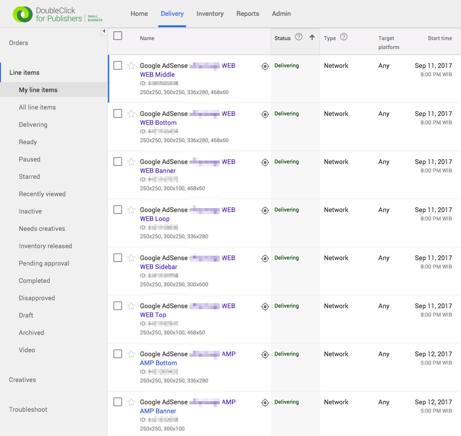Screen dimensions: 461x436
Task: Click the DoubleClick for Publishers logo
Action: [x=57, y=14]
